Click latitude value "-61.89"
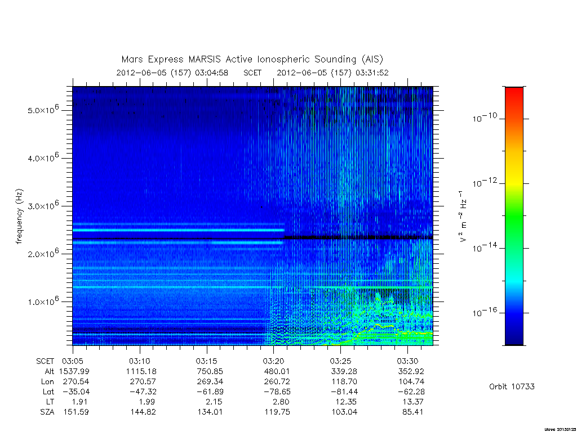The width and height of the screenshot is (577, 432). 209,392
